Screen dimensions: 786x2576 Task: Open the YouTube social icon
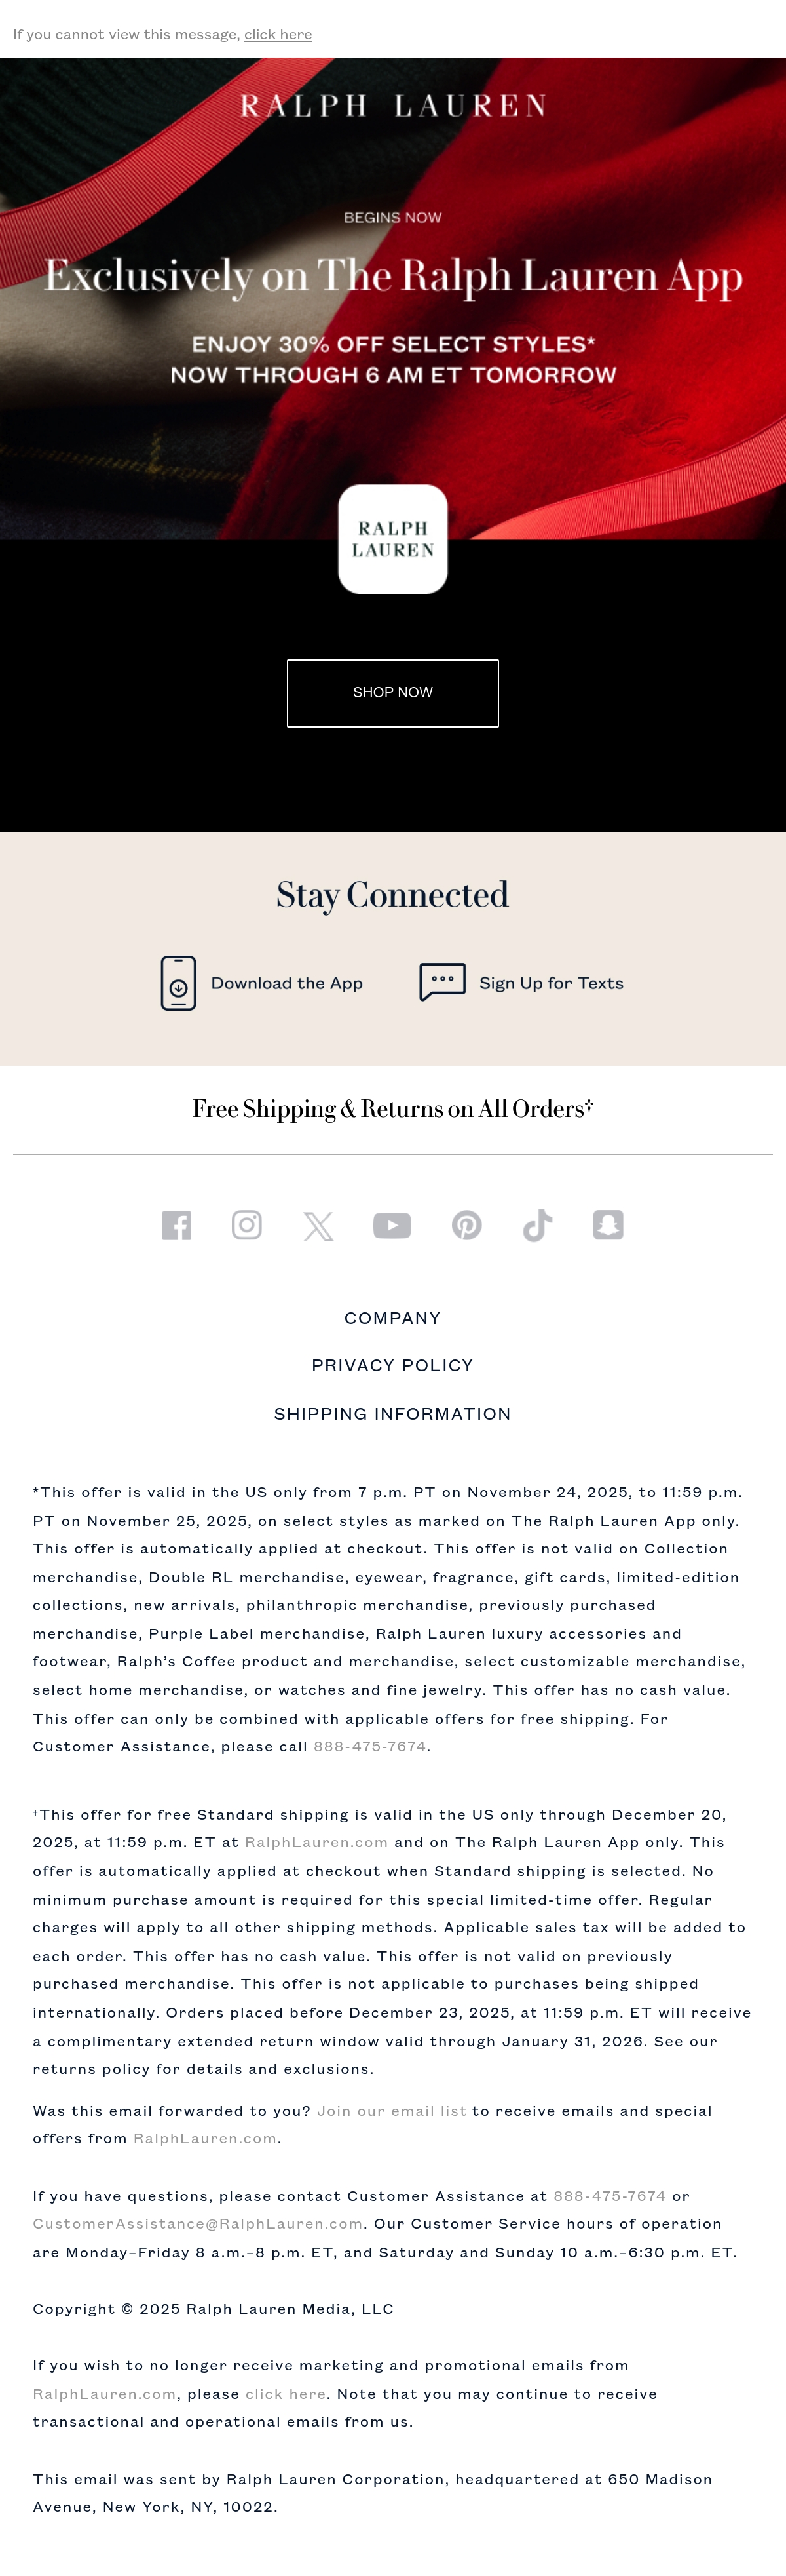coord(392,1225)
